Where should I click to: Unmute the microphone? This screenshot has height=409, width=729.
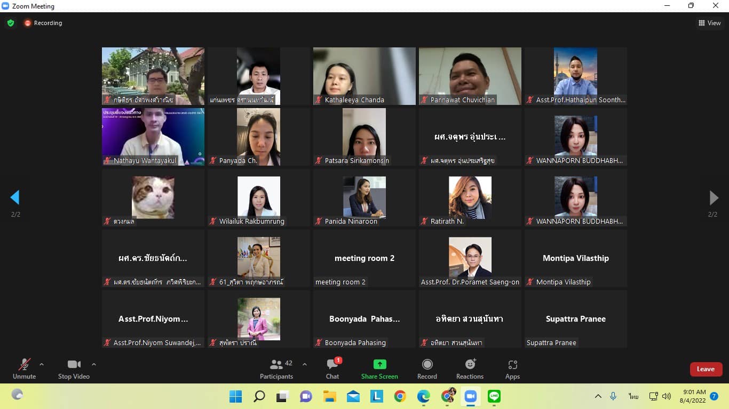pos(24,369)
